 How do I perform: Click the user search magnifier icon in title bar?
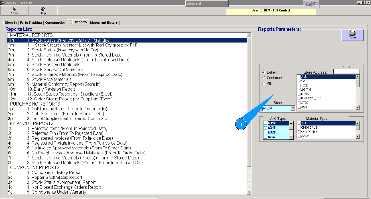click(x=314, y=4)
